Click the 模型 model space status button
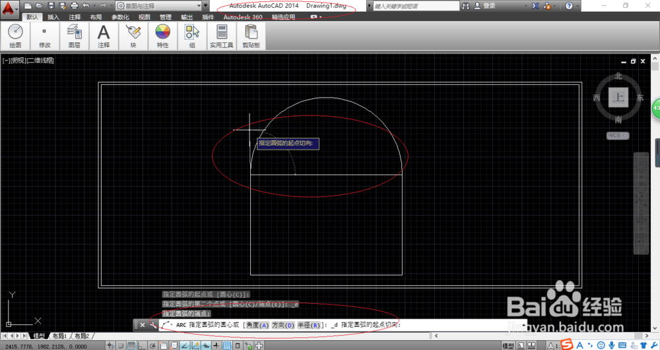The image size is (660, 350). [x=508, y=346]
